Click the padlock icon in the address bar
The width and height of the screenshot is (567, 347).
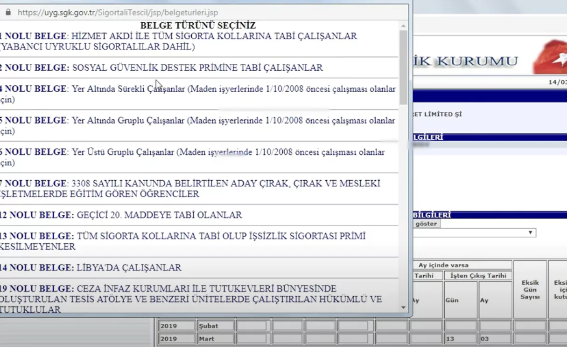pyautogui.click(x=9, y=13)
